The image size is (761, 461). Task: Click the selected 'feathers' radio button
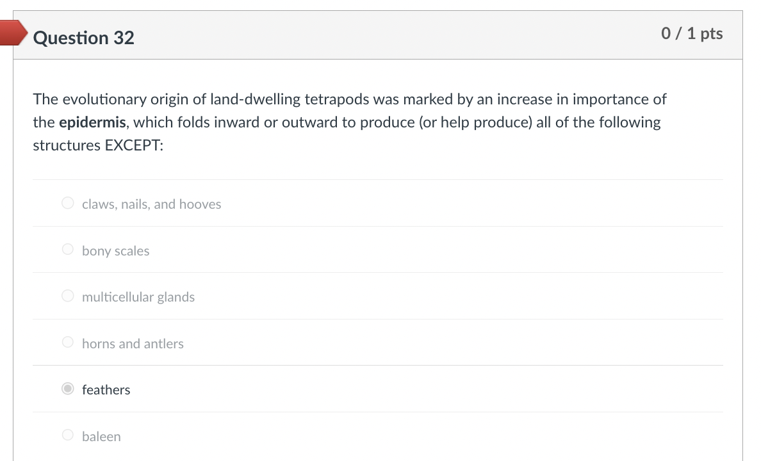point(68,389)
